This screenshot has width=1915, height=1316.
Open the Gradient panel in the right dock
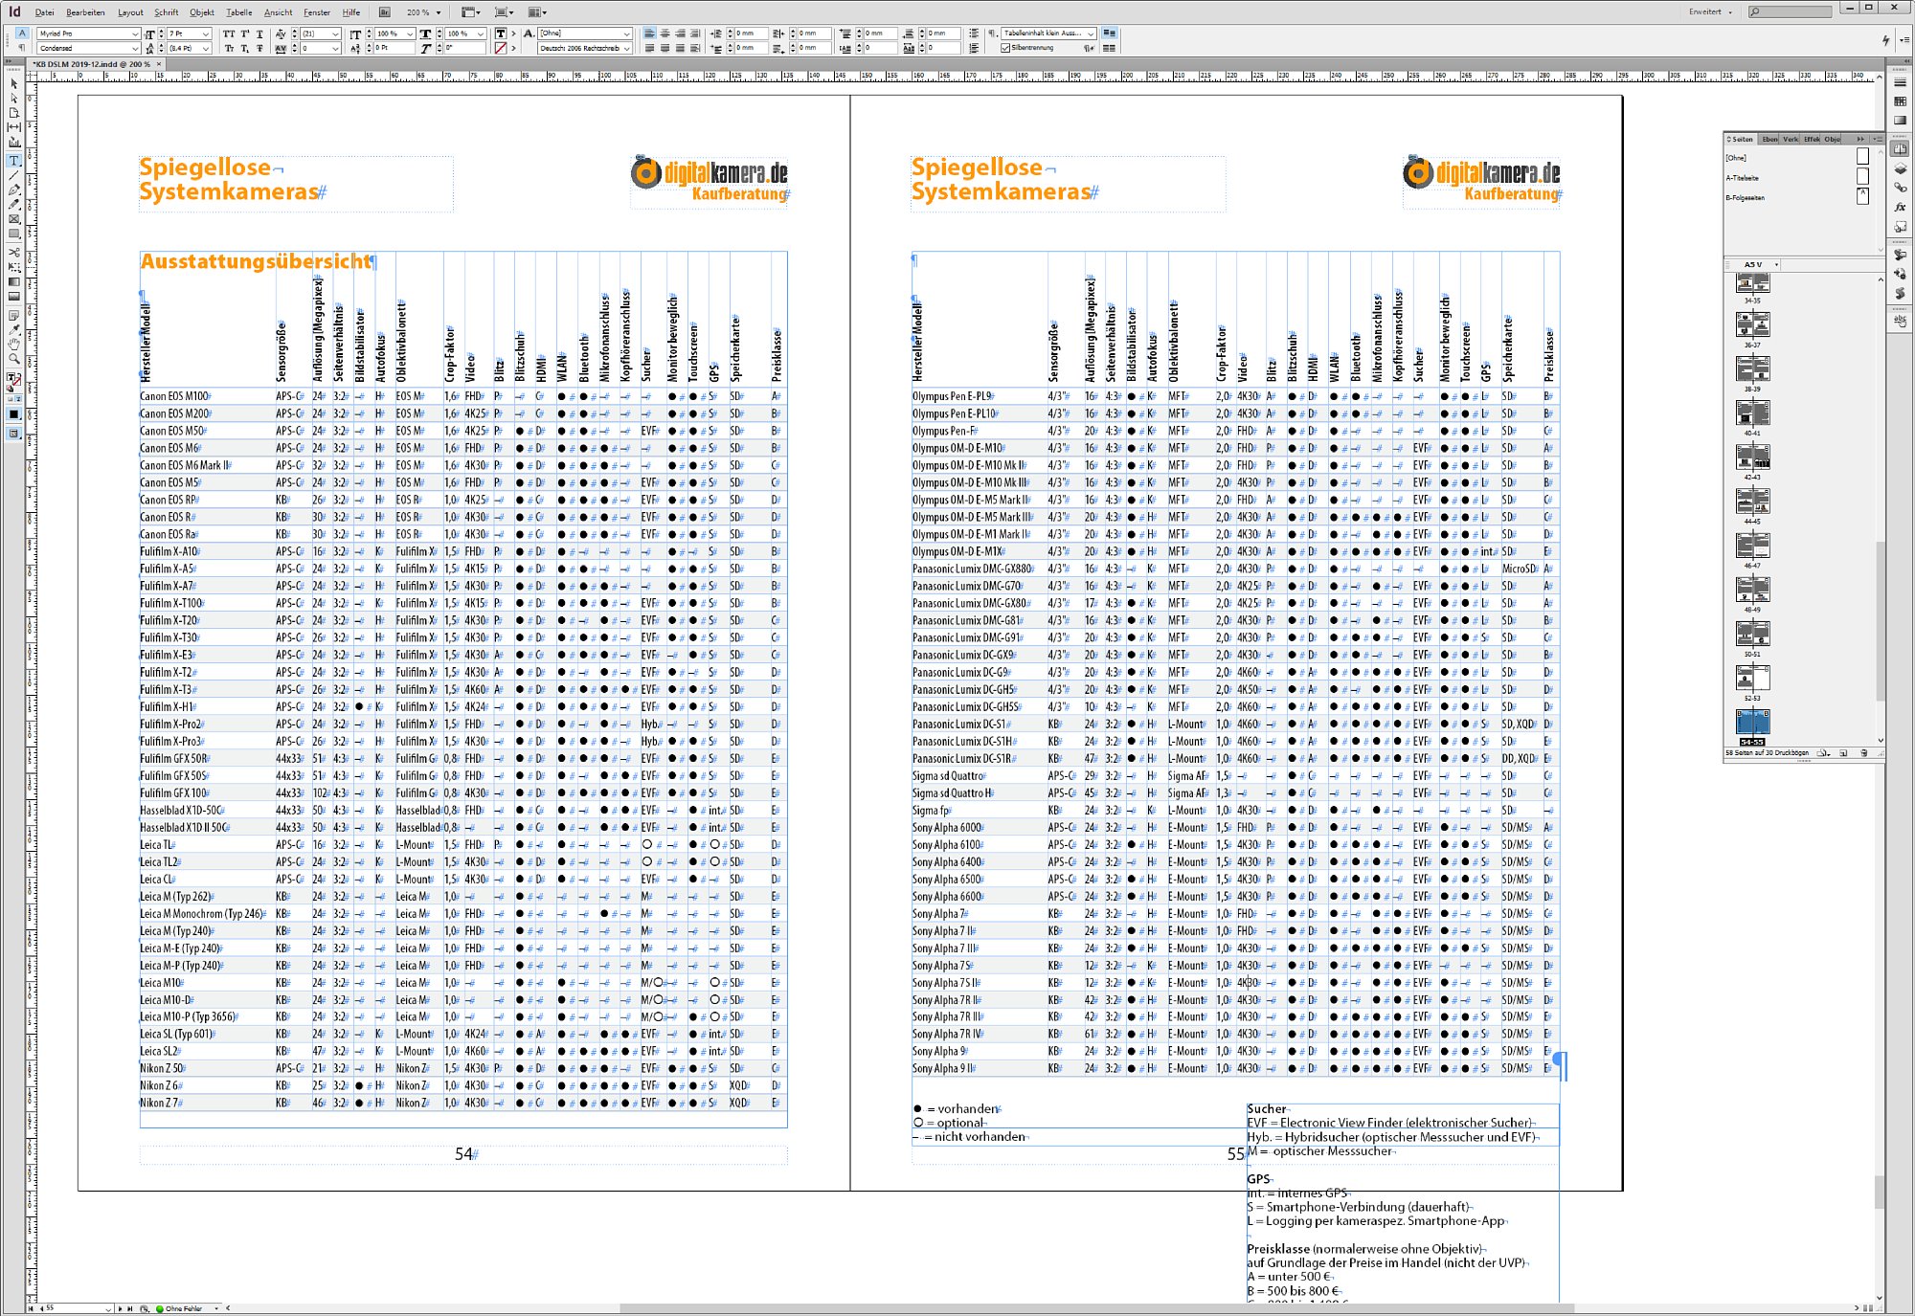1900,121
